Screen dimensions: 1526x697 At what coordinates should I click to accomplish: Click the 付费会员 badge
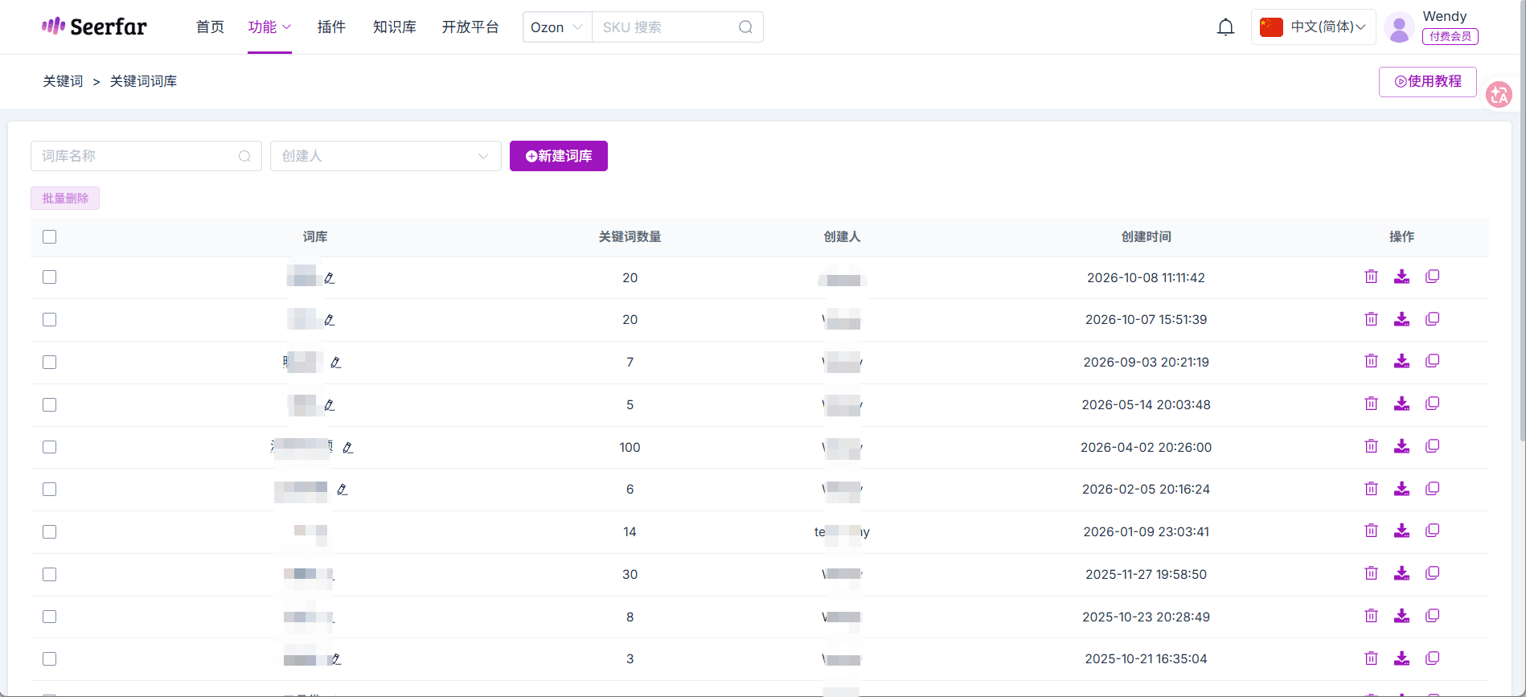pyautogui.click(x=1450, y=36)
